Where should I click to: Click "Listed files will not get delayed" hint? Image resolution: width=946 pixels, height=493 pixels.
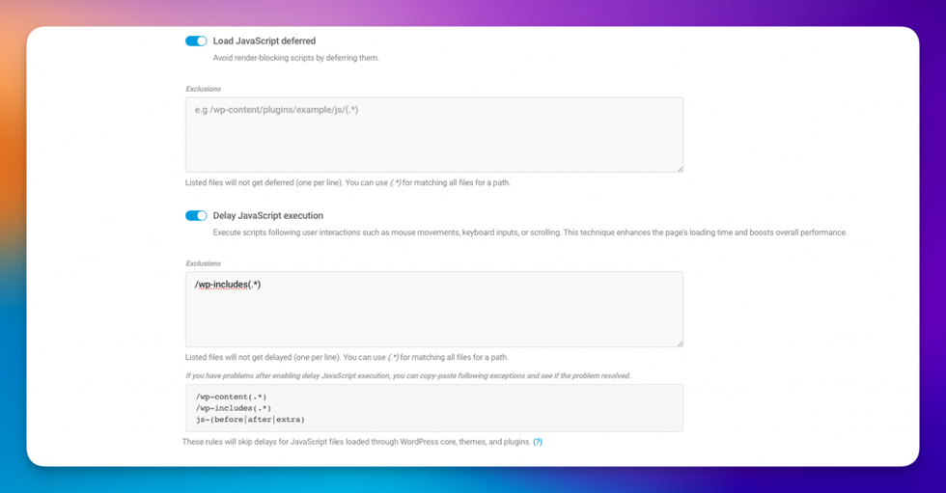coord(347,357)
